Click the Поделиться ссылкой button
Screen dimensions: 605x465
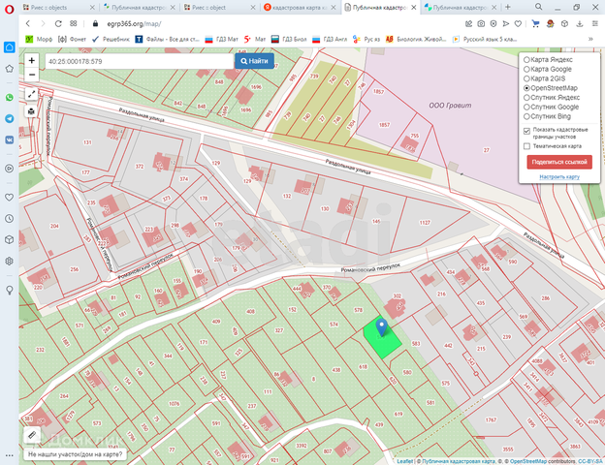point(559,162)
